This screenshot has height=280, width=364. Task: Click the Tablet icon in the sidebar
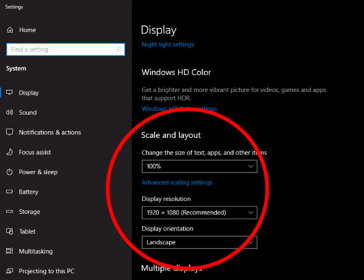pyautogui.click(x=9, y=231)
